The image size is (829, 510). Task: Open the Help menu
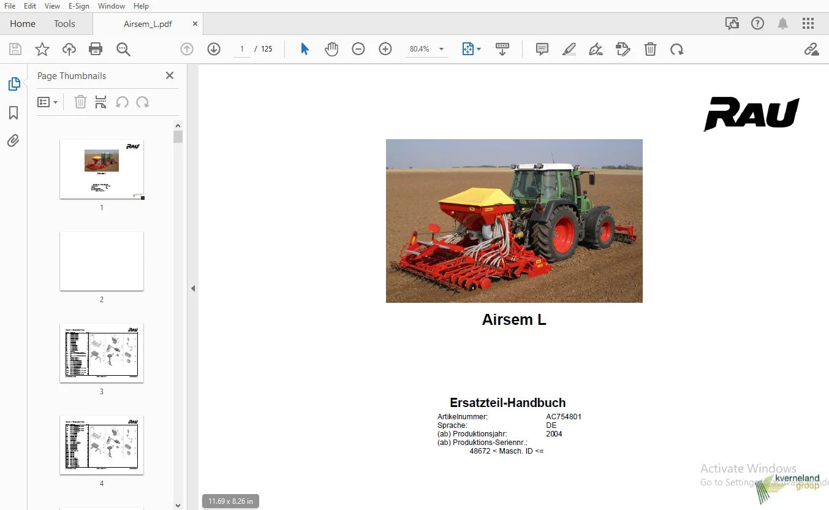[142, 6]
